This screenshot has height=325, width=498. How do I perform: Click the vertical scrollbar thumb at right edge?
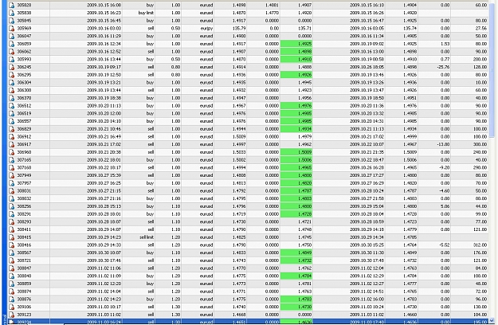[492, 70]
